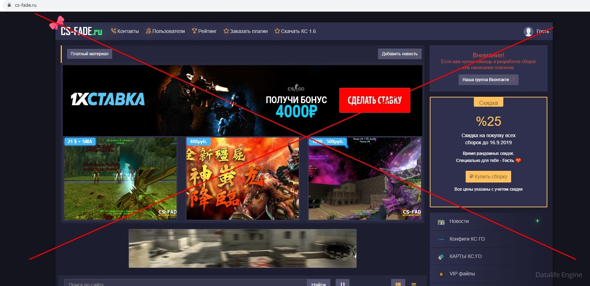Click the map icon beside КАРТЫ КС:ГО
The width and height of the screenshot is (590, 286).
click(441, 257)
